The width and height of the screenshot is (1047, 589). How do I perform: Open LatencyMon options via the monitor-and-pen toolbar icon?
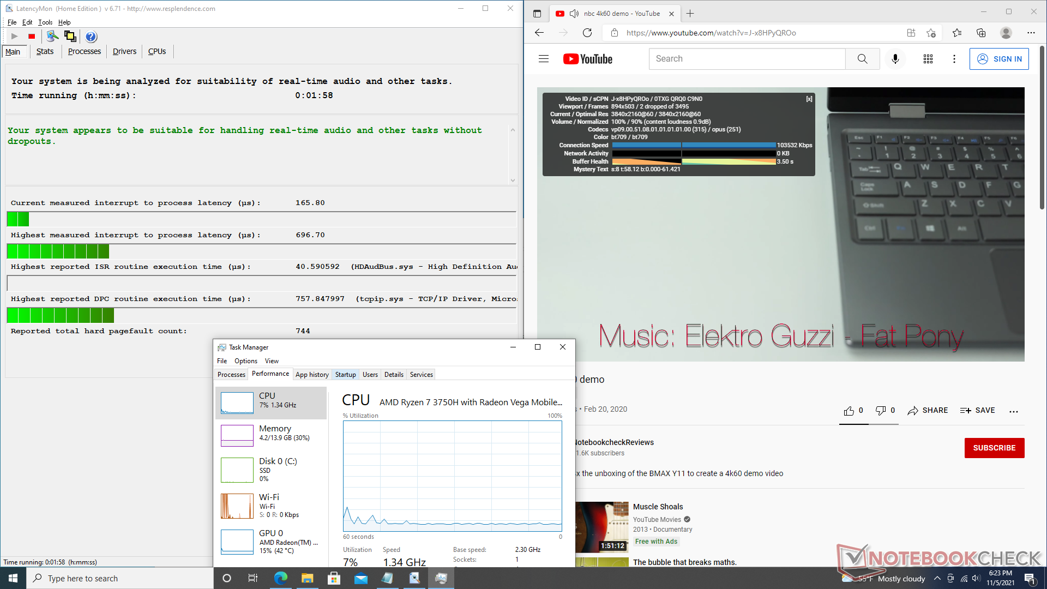coord(52,37)
